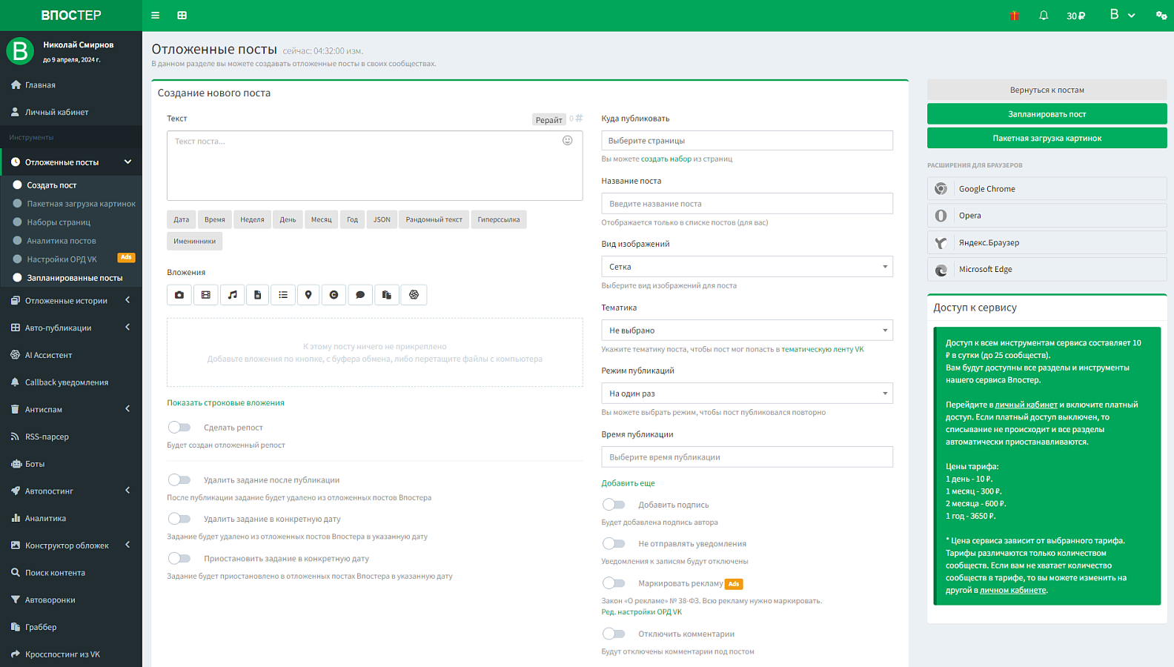Add a location using the map pin icon
Image resolution: width=1174 pixels, height=667 pixels.
click(x=308, y=295)
